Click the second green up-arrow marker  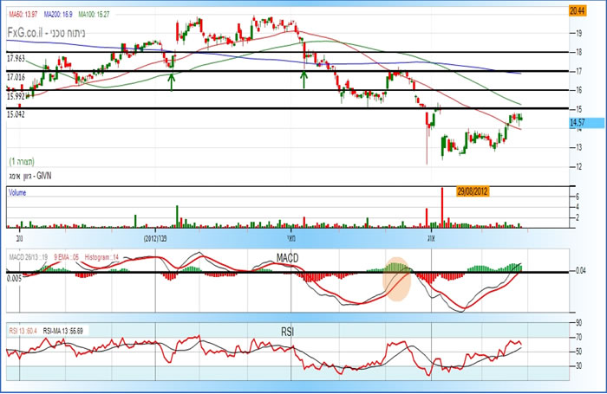click(304, 79)
